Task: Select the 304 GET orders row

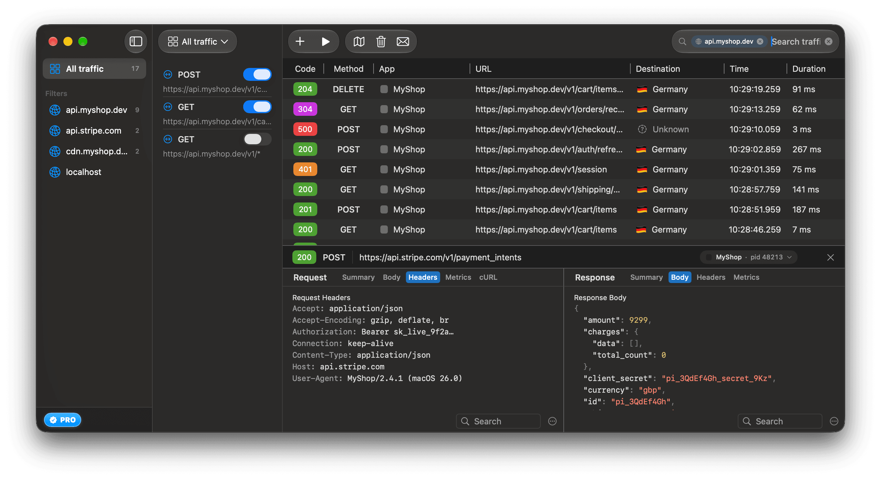Action: point(563,109)
